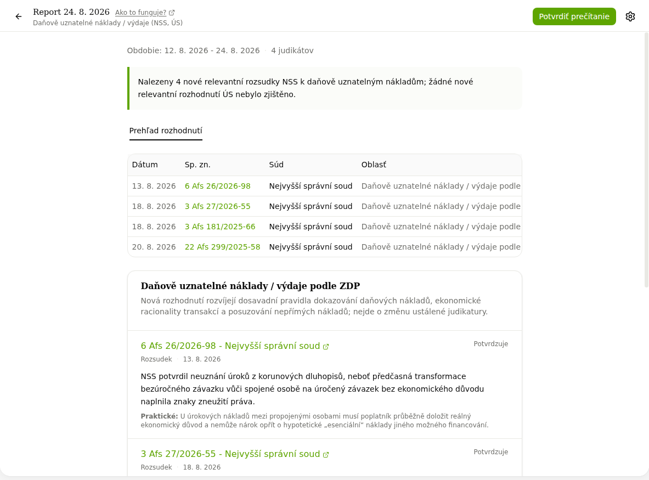This screenshot has width=649, height=480.
Task: Click the Sp. zn. column header
Action: (197, 165)
